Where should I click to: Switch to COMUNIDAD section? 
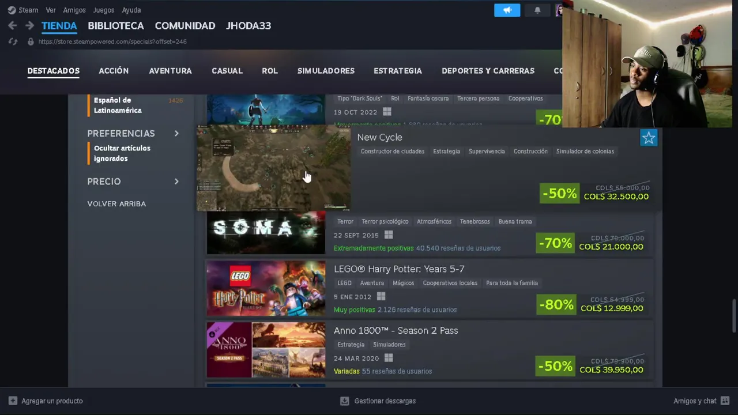185,25
